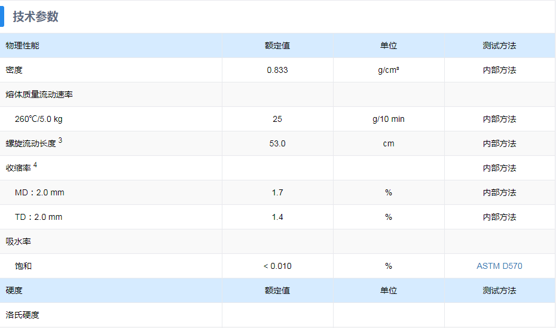Click 内部方法 in the 螺旋流动长度 row
Viewport: 556px width, 328px height.
(499, 143)
